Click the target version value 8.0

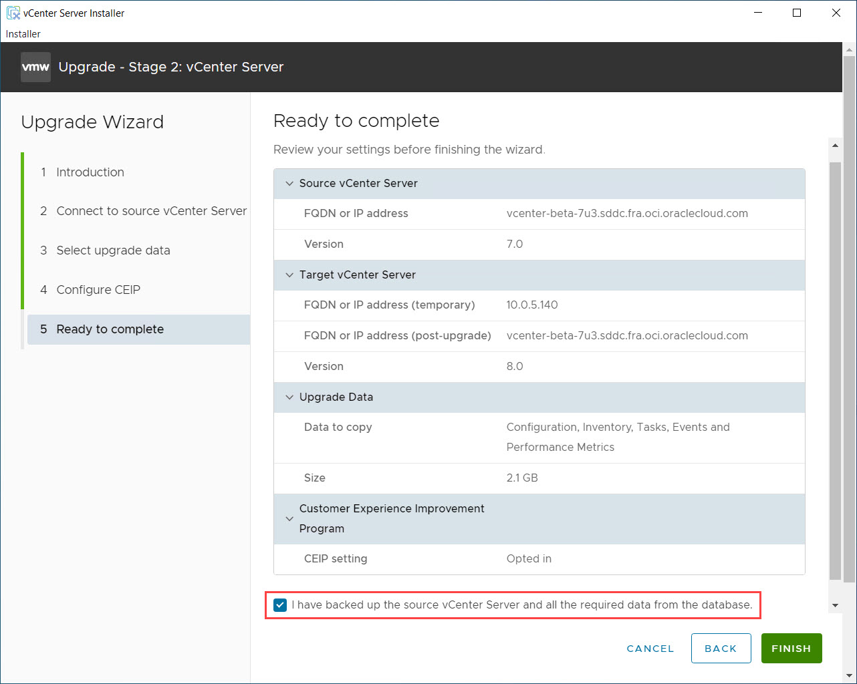tap(515, 367)
